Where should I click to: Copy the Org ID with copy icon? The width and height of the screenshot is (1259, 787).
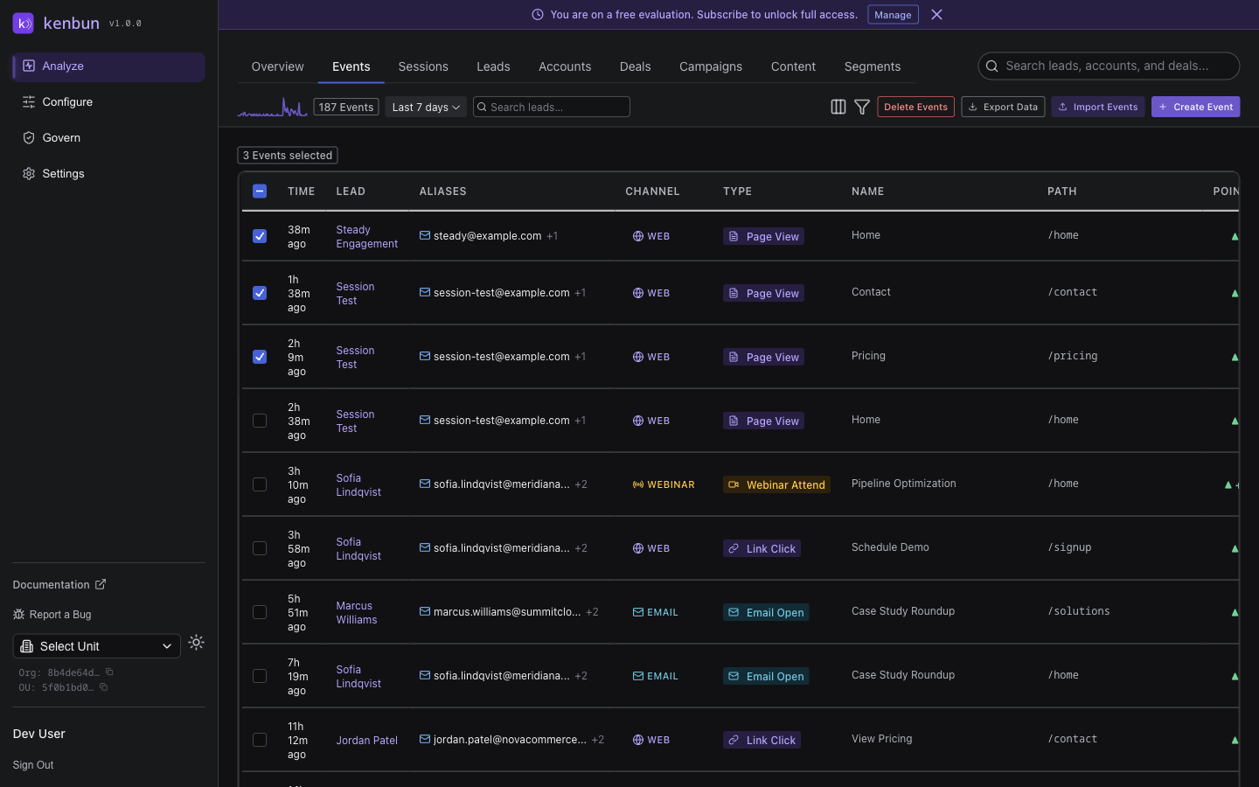109,672
